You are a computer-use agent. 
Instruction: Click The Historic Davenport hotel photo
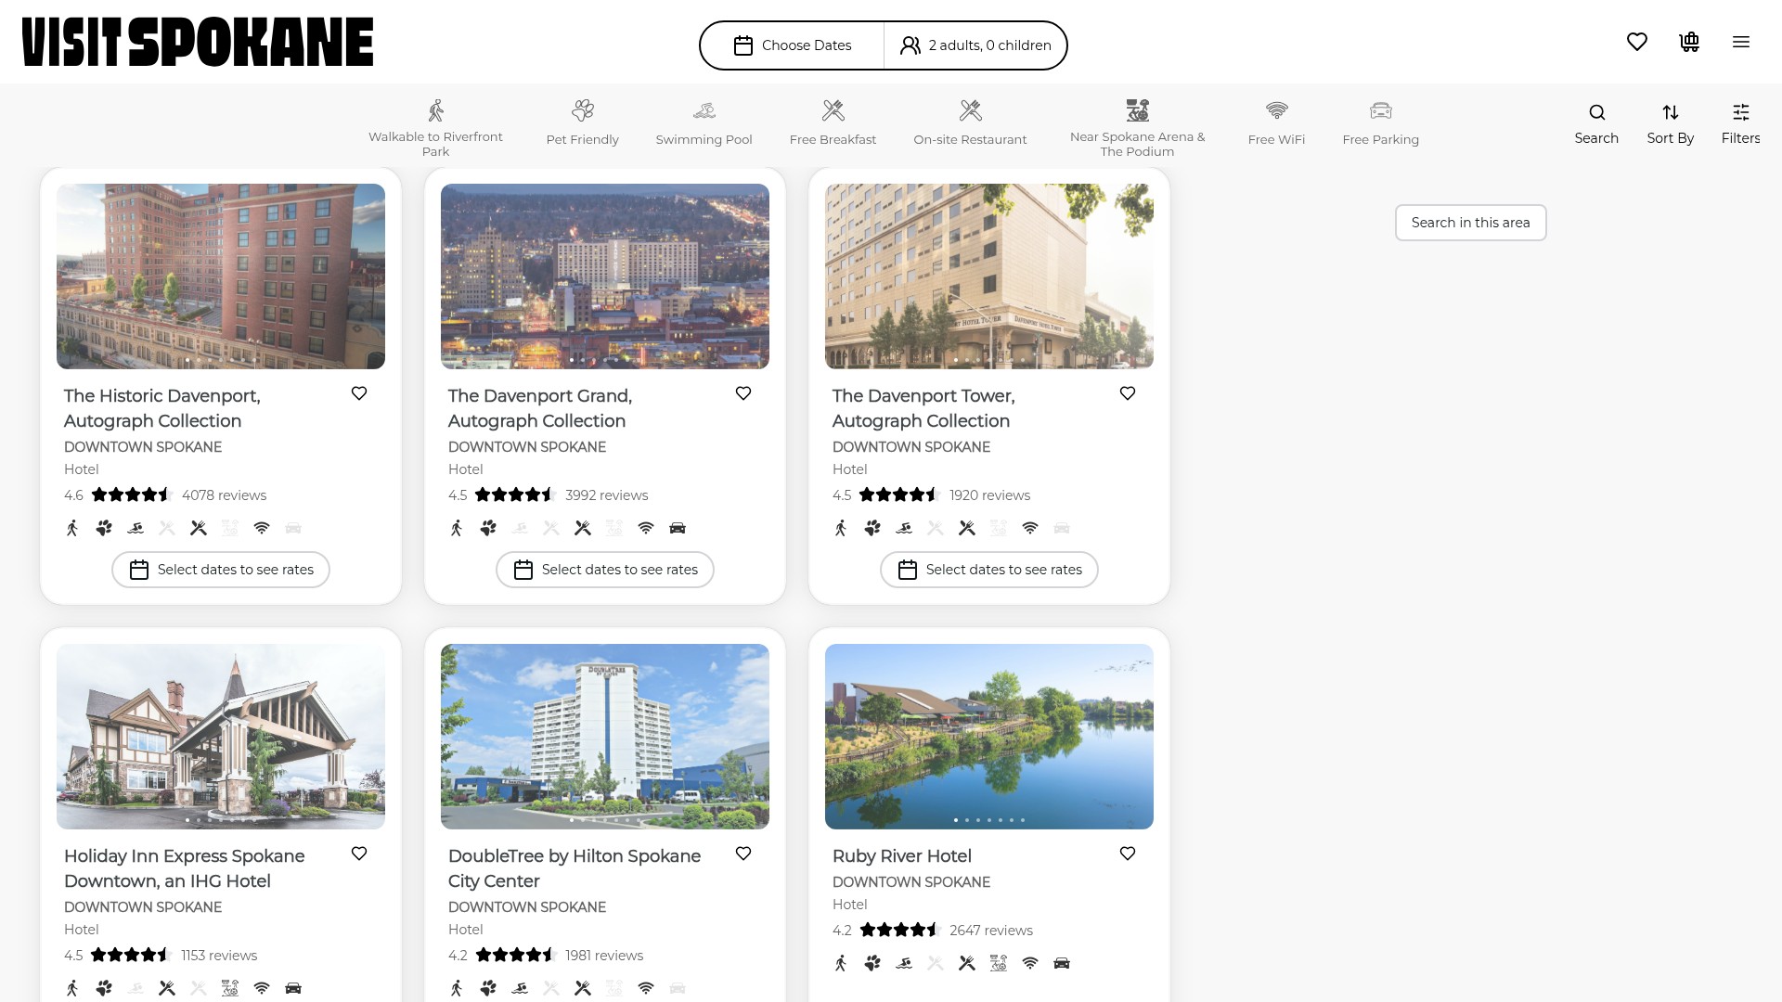(x=221, y=276)
